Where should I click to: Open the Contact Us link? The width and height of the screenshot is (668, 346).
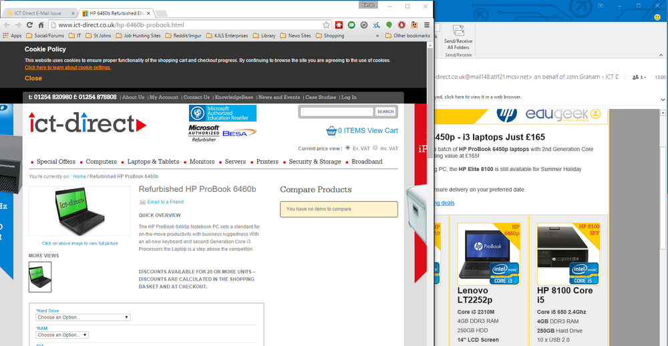pyautogui.click(x=196, y=97)
